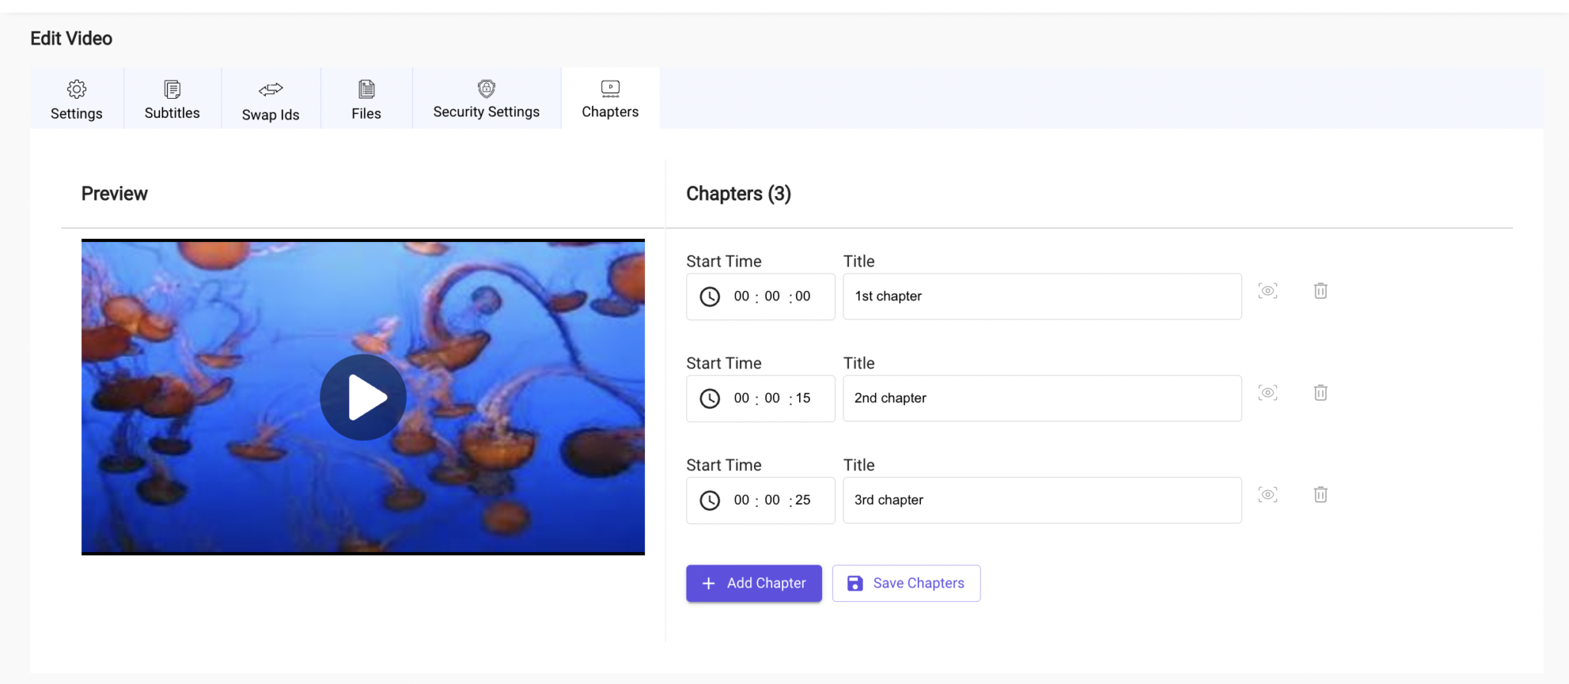Click the plus icon on Add Chapter
This screenshot has height=684, width=1569.
pyautogui.click(x=709, y=583)
